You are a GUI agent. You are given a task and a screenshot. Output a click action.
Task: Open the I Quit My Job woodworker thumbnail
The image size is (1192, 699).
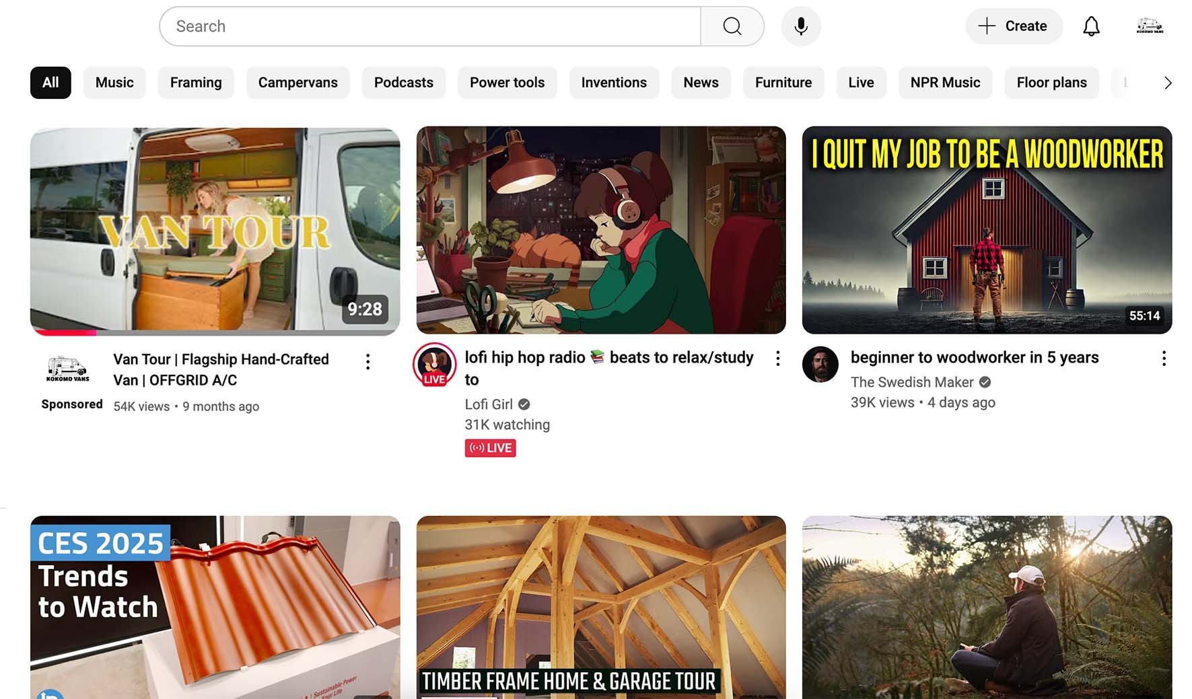987,230
